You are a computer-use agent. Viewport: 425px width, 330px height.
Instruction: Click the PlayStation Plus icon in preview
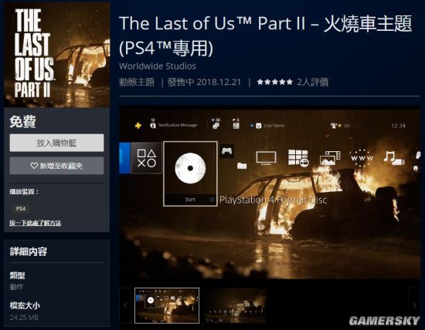138,126
